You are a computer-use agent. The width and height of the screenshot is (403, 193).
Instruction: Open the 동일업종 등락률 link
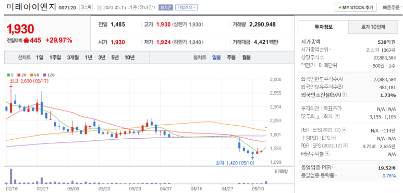(x=317, y=175)
